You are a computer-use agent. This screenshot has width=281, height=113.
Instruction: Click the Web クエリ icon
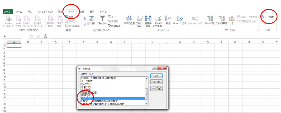[18, 20]
